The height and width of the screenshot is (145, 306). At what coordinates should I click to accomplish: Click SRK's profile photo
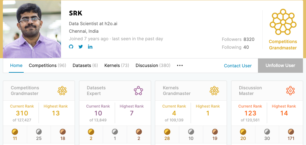[32, 29]
